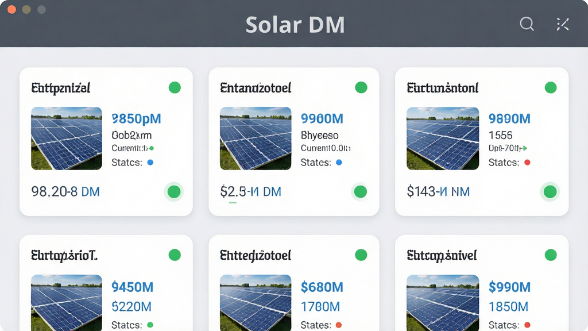
Task: Toggle green button next to $2.5-И DM
Action: [x=361, y=192]
